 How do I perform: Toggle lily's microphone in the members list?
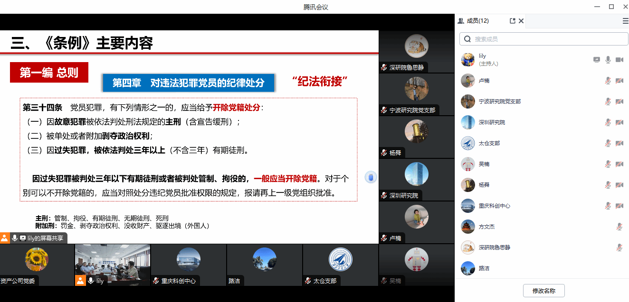tap(608, 60)
